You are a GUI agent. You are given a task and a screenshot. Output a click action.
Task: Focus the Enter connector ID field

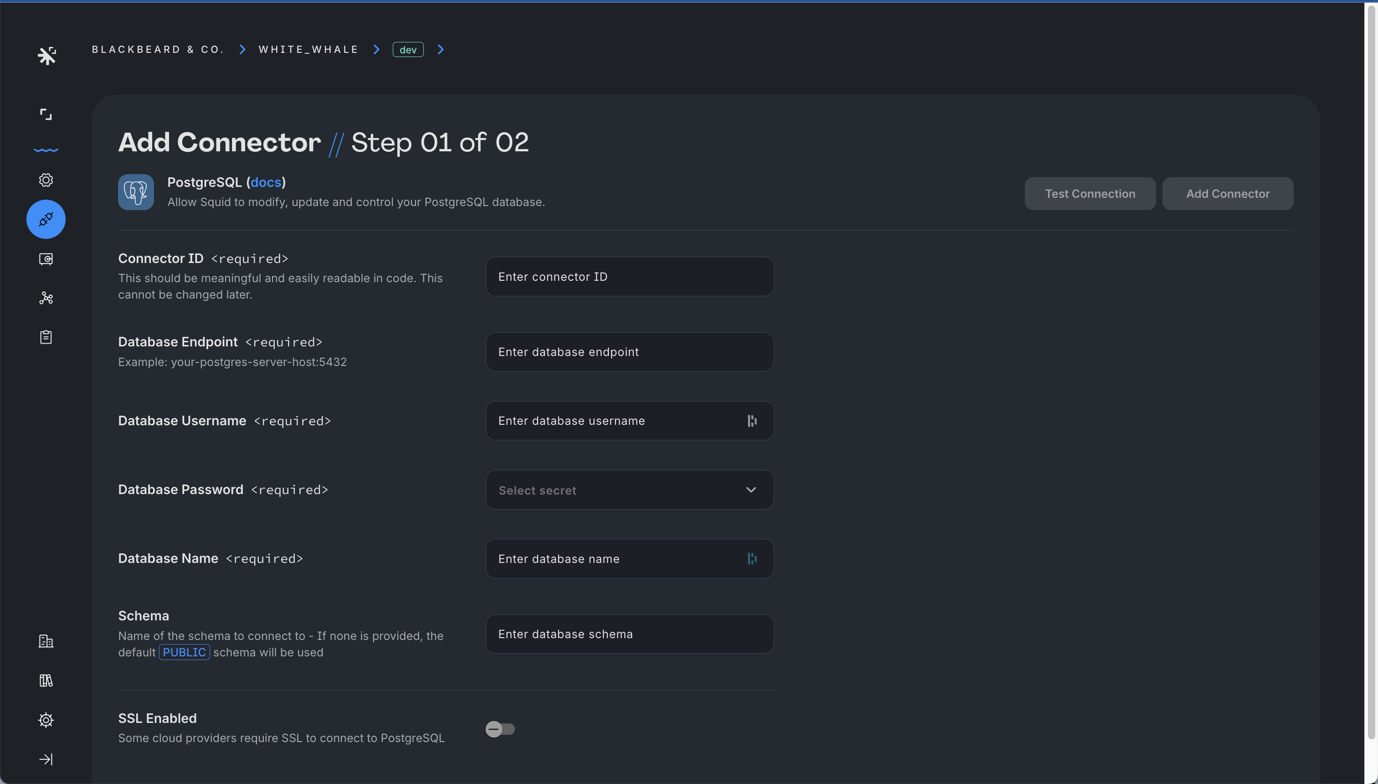click(x=630, y=276)
